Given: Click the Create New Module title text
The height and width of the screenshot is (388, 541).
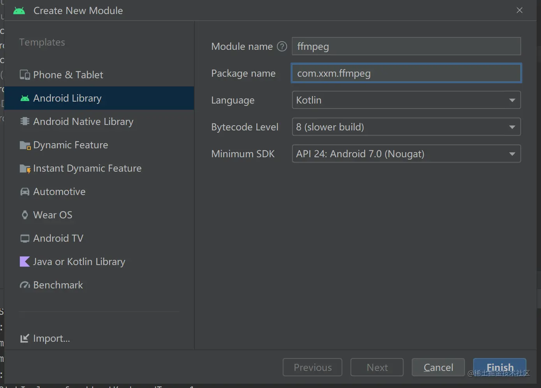Looking at the screenshot, I should coord(78,11).
